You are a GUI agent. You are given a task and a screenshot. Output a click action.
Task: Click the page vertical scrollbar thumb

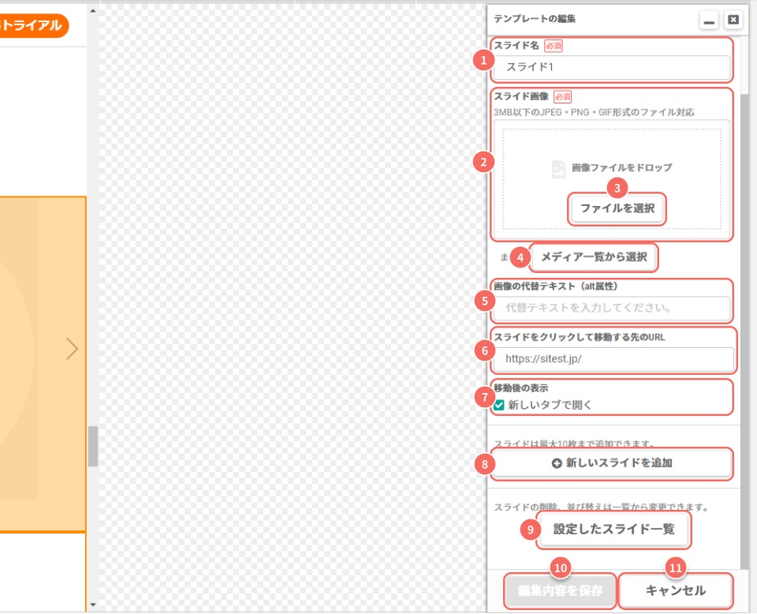click(x=93, y=446)
